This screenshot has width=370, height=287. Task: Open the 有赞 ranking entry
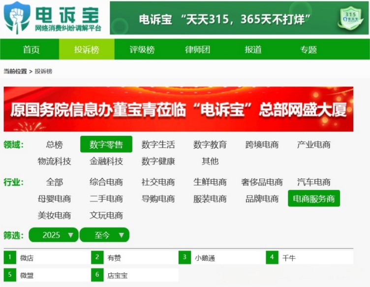point(114,257)
